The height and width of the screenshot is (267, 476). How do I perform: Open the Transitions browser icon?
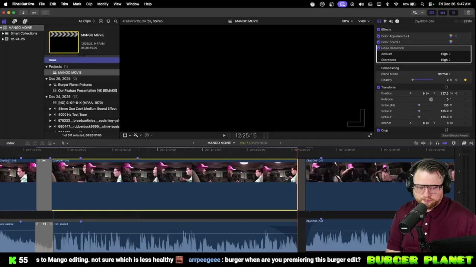click(471, 143)
